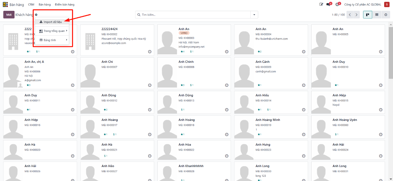Screen dimensions: 393x181
Task: Open the Anh An, chị A card
Action: 40,73
